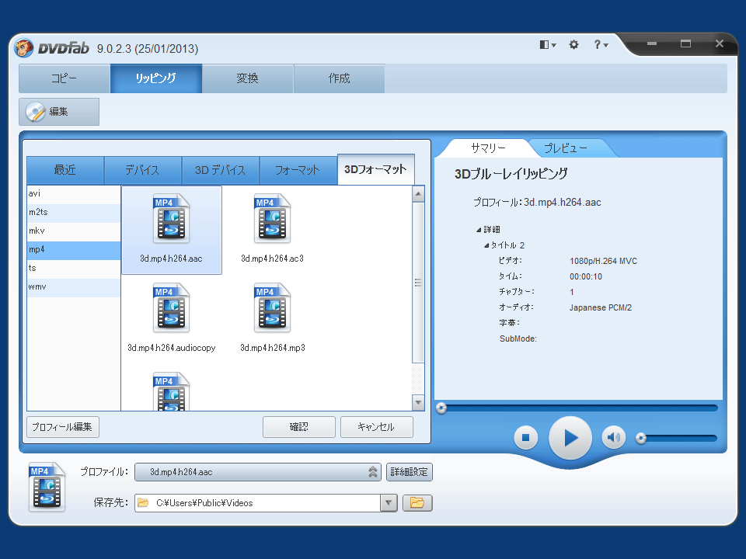Switch to the 変換 tab
The width and height of the screenshot is (746, 559).
(x=247, y=78)
